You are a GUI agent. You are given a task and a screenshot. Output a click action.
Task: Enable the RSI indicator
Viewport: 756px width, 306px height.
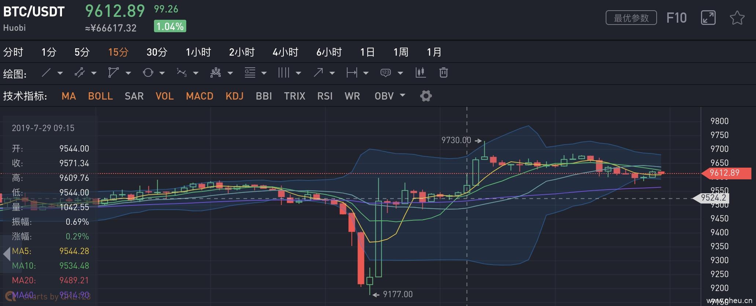tap(325, 96)
